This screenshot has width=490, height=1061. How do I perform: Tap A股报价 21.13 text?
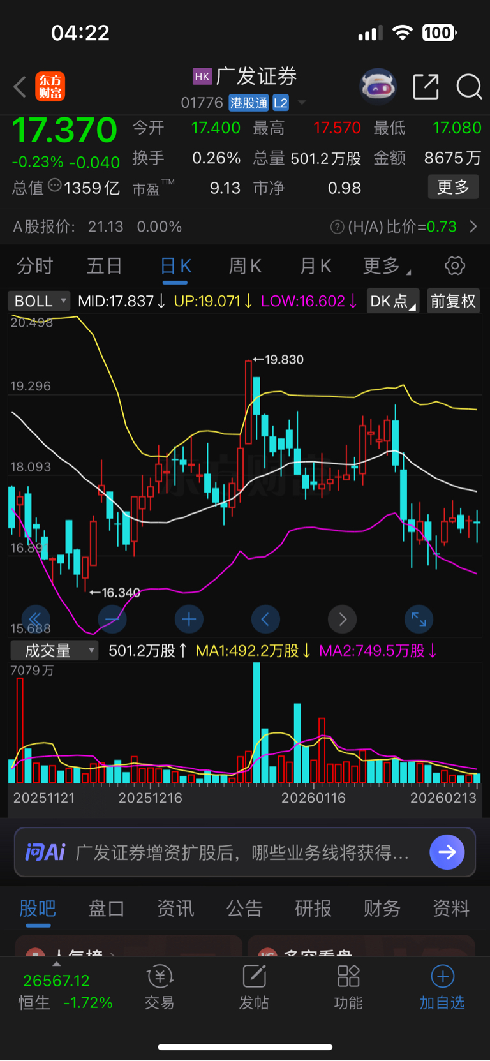coord(68,226)
